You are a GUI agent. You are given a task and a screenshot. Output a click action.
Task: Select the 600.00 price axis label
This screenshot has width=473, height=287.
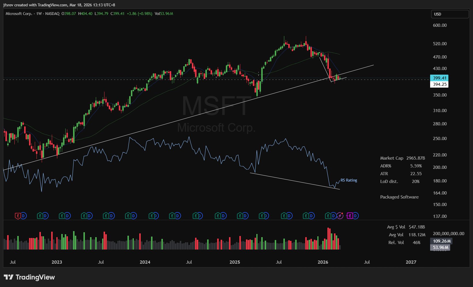point(440,25)
